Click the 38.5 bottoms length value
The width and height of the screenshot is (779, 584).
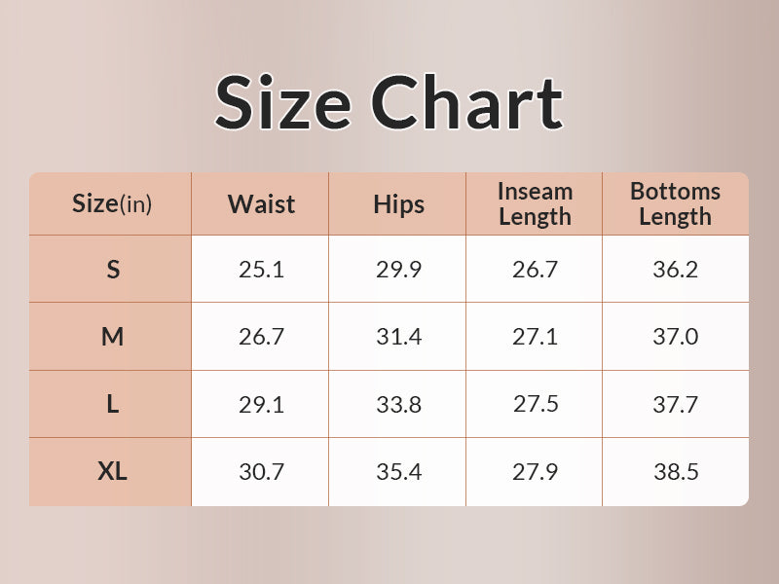tap(675, 472)
